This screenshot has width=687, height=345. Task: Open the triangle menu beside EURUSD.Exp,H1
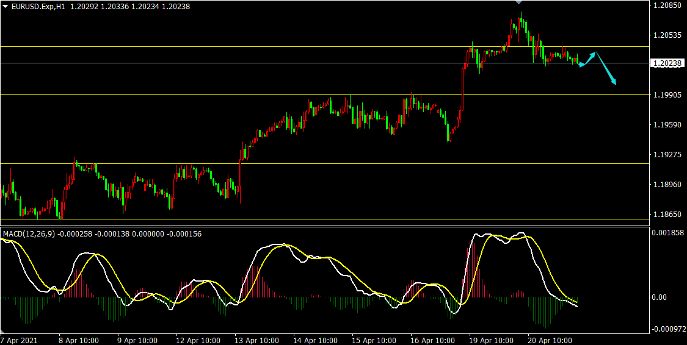pyautogui.click(x=5, y=6)
